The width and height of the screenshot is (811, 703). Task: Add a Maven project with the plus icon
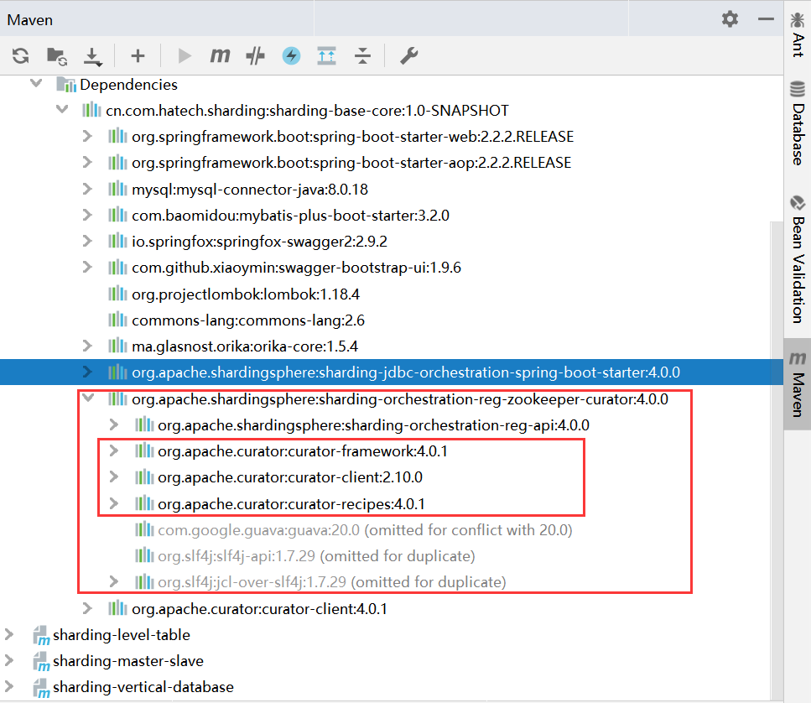click(138, 55)
